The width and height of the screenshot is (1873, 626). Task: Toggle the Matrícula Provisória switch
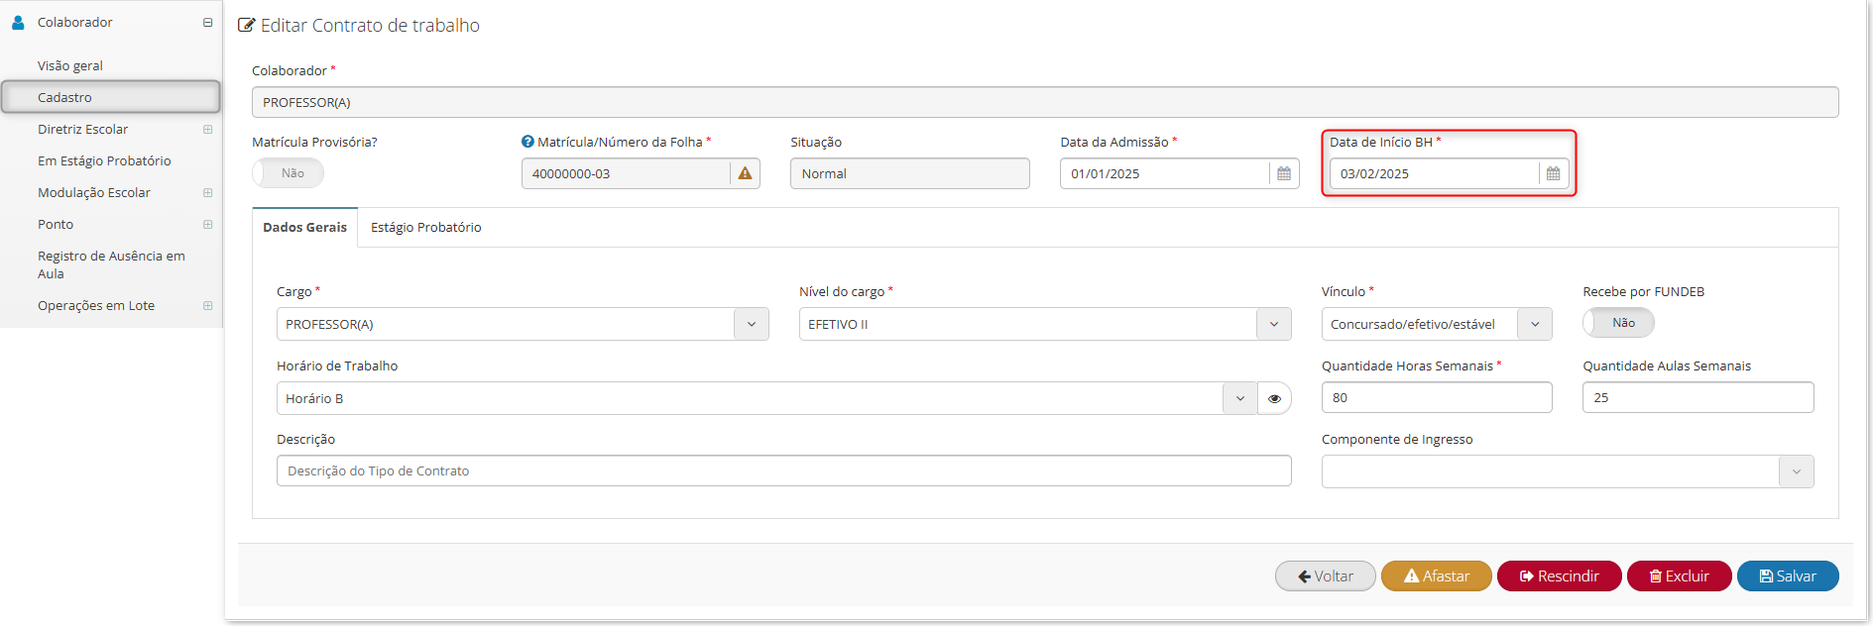coord(288,172)
